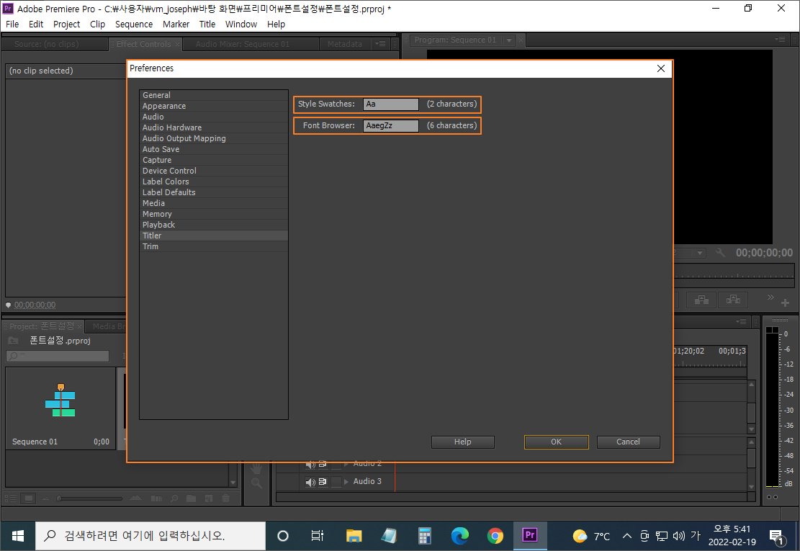Open Microsoft Edge from the taskbar
The height and width of the screenshot is (551, 800).
(459, 536)
